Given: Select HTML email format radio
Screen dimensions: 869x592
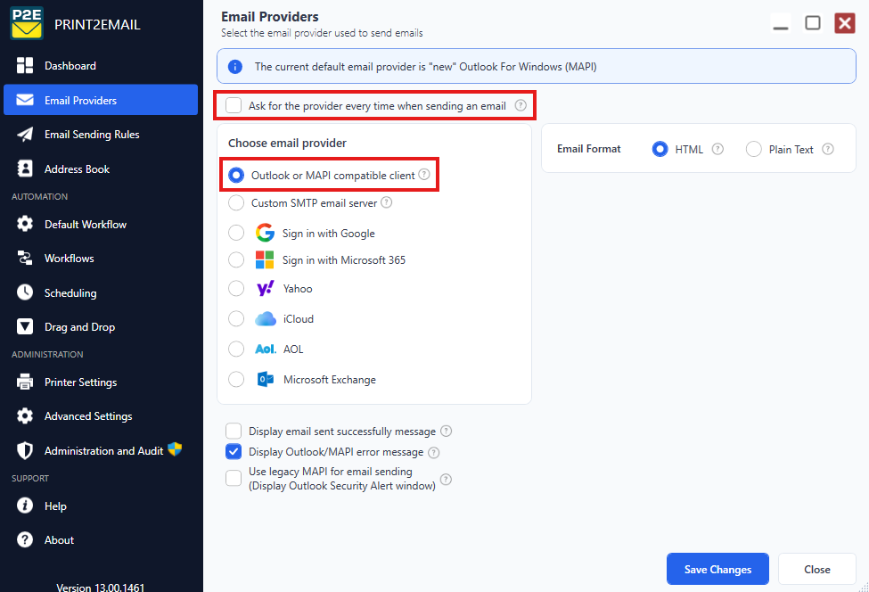Looking at the screenshot, I should [x=660, y=149].
